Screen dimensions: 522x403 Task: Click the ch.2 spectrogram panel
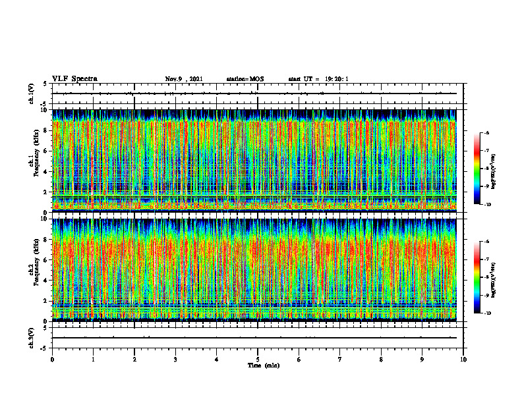pyautogui.click(x=254, y=270)
